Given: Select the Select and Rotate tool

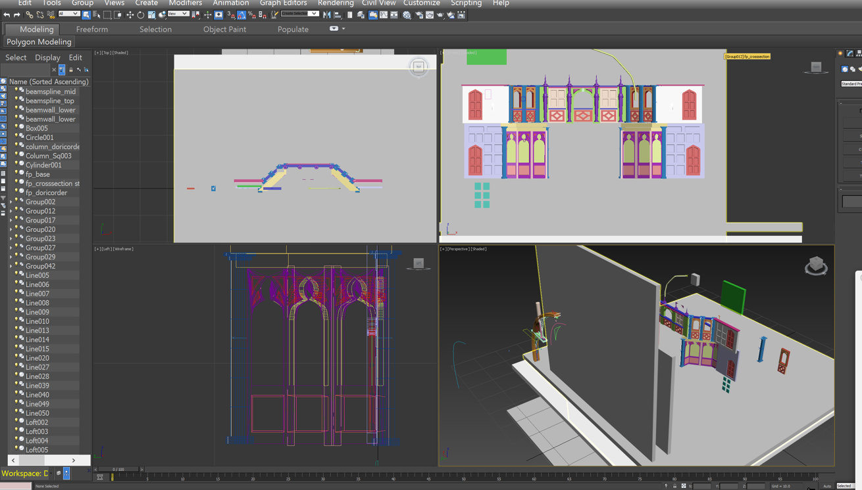Looking at the screenshot, I should 141,14.
